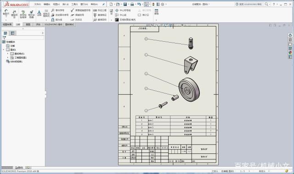Open the Format Painter tool

pyautogui.click(x=31, y=14)
